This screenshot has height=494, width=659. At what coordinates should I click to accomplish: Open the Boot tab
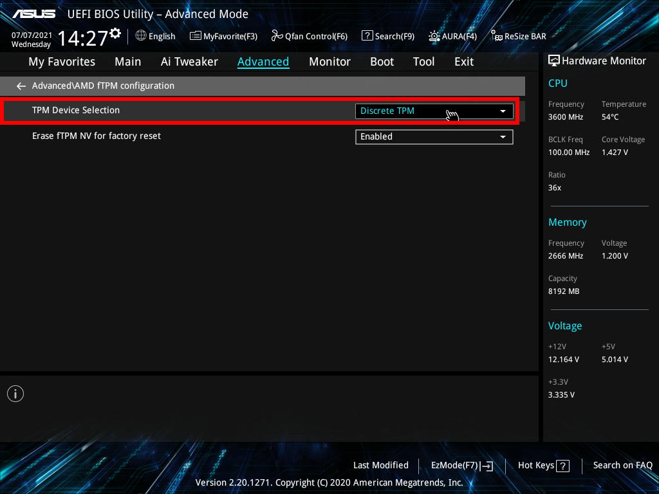pos(382,62)
